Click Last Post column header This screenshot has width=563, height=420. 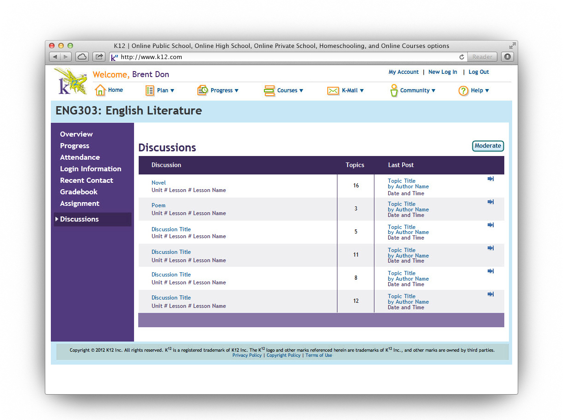coord(401,165)
